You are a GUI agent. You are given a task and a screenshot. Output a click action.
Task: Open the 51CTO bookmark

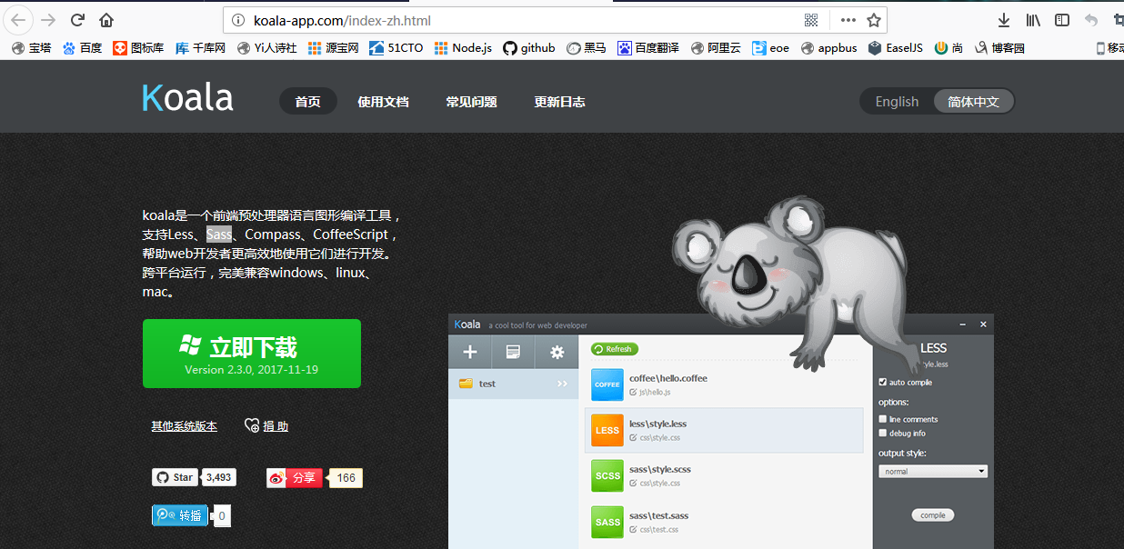pos(396,48)
